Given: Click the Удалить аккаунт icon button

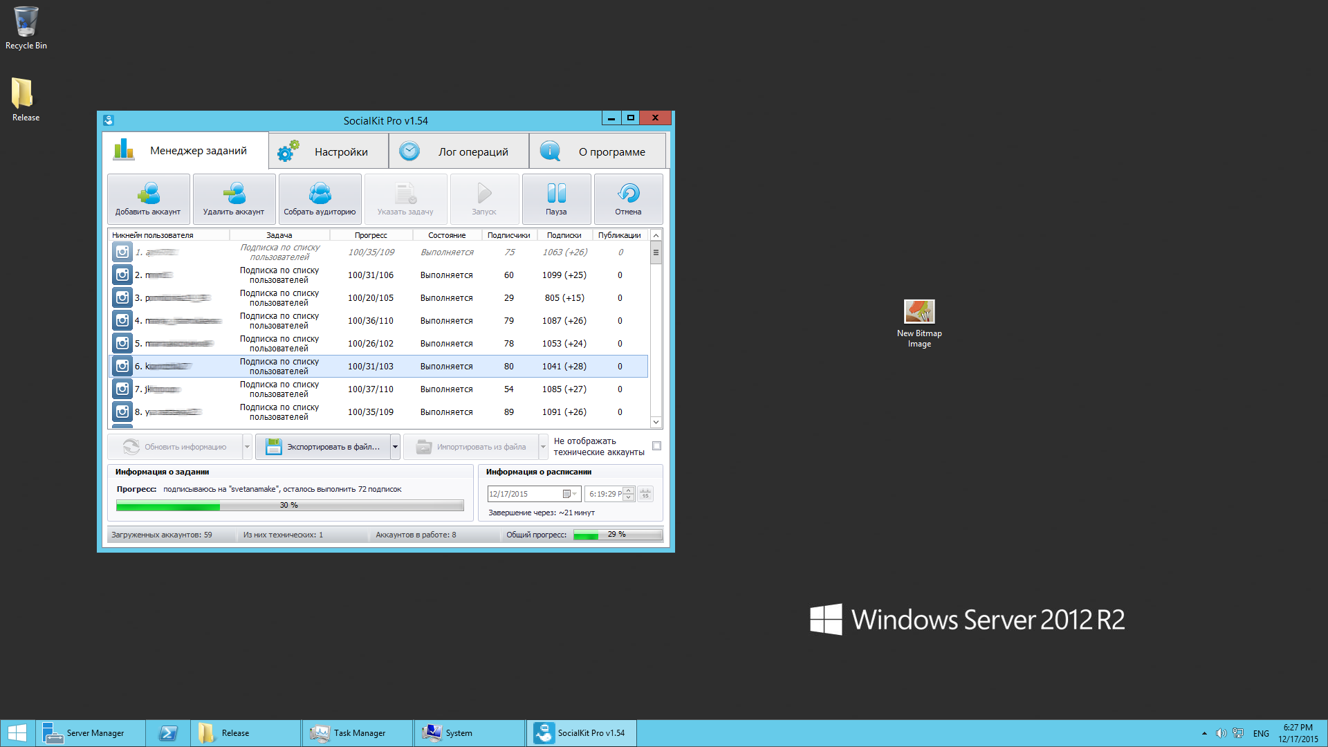Looking at the screenshot, I should pyautogui.click(x=234, y=199).
